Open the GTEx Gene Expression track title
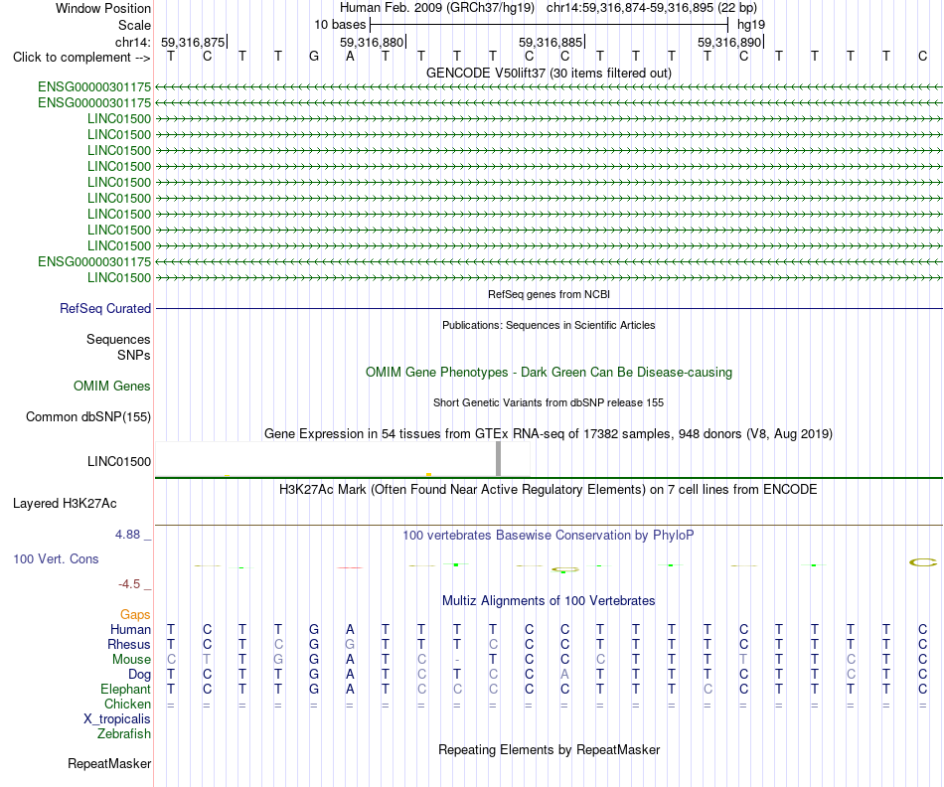The image size is (944, 787). [x=549, y=433]
